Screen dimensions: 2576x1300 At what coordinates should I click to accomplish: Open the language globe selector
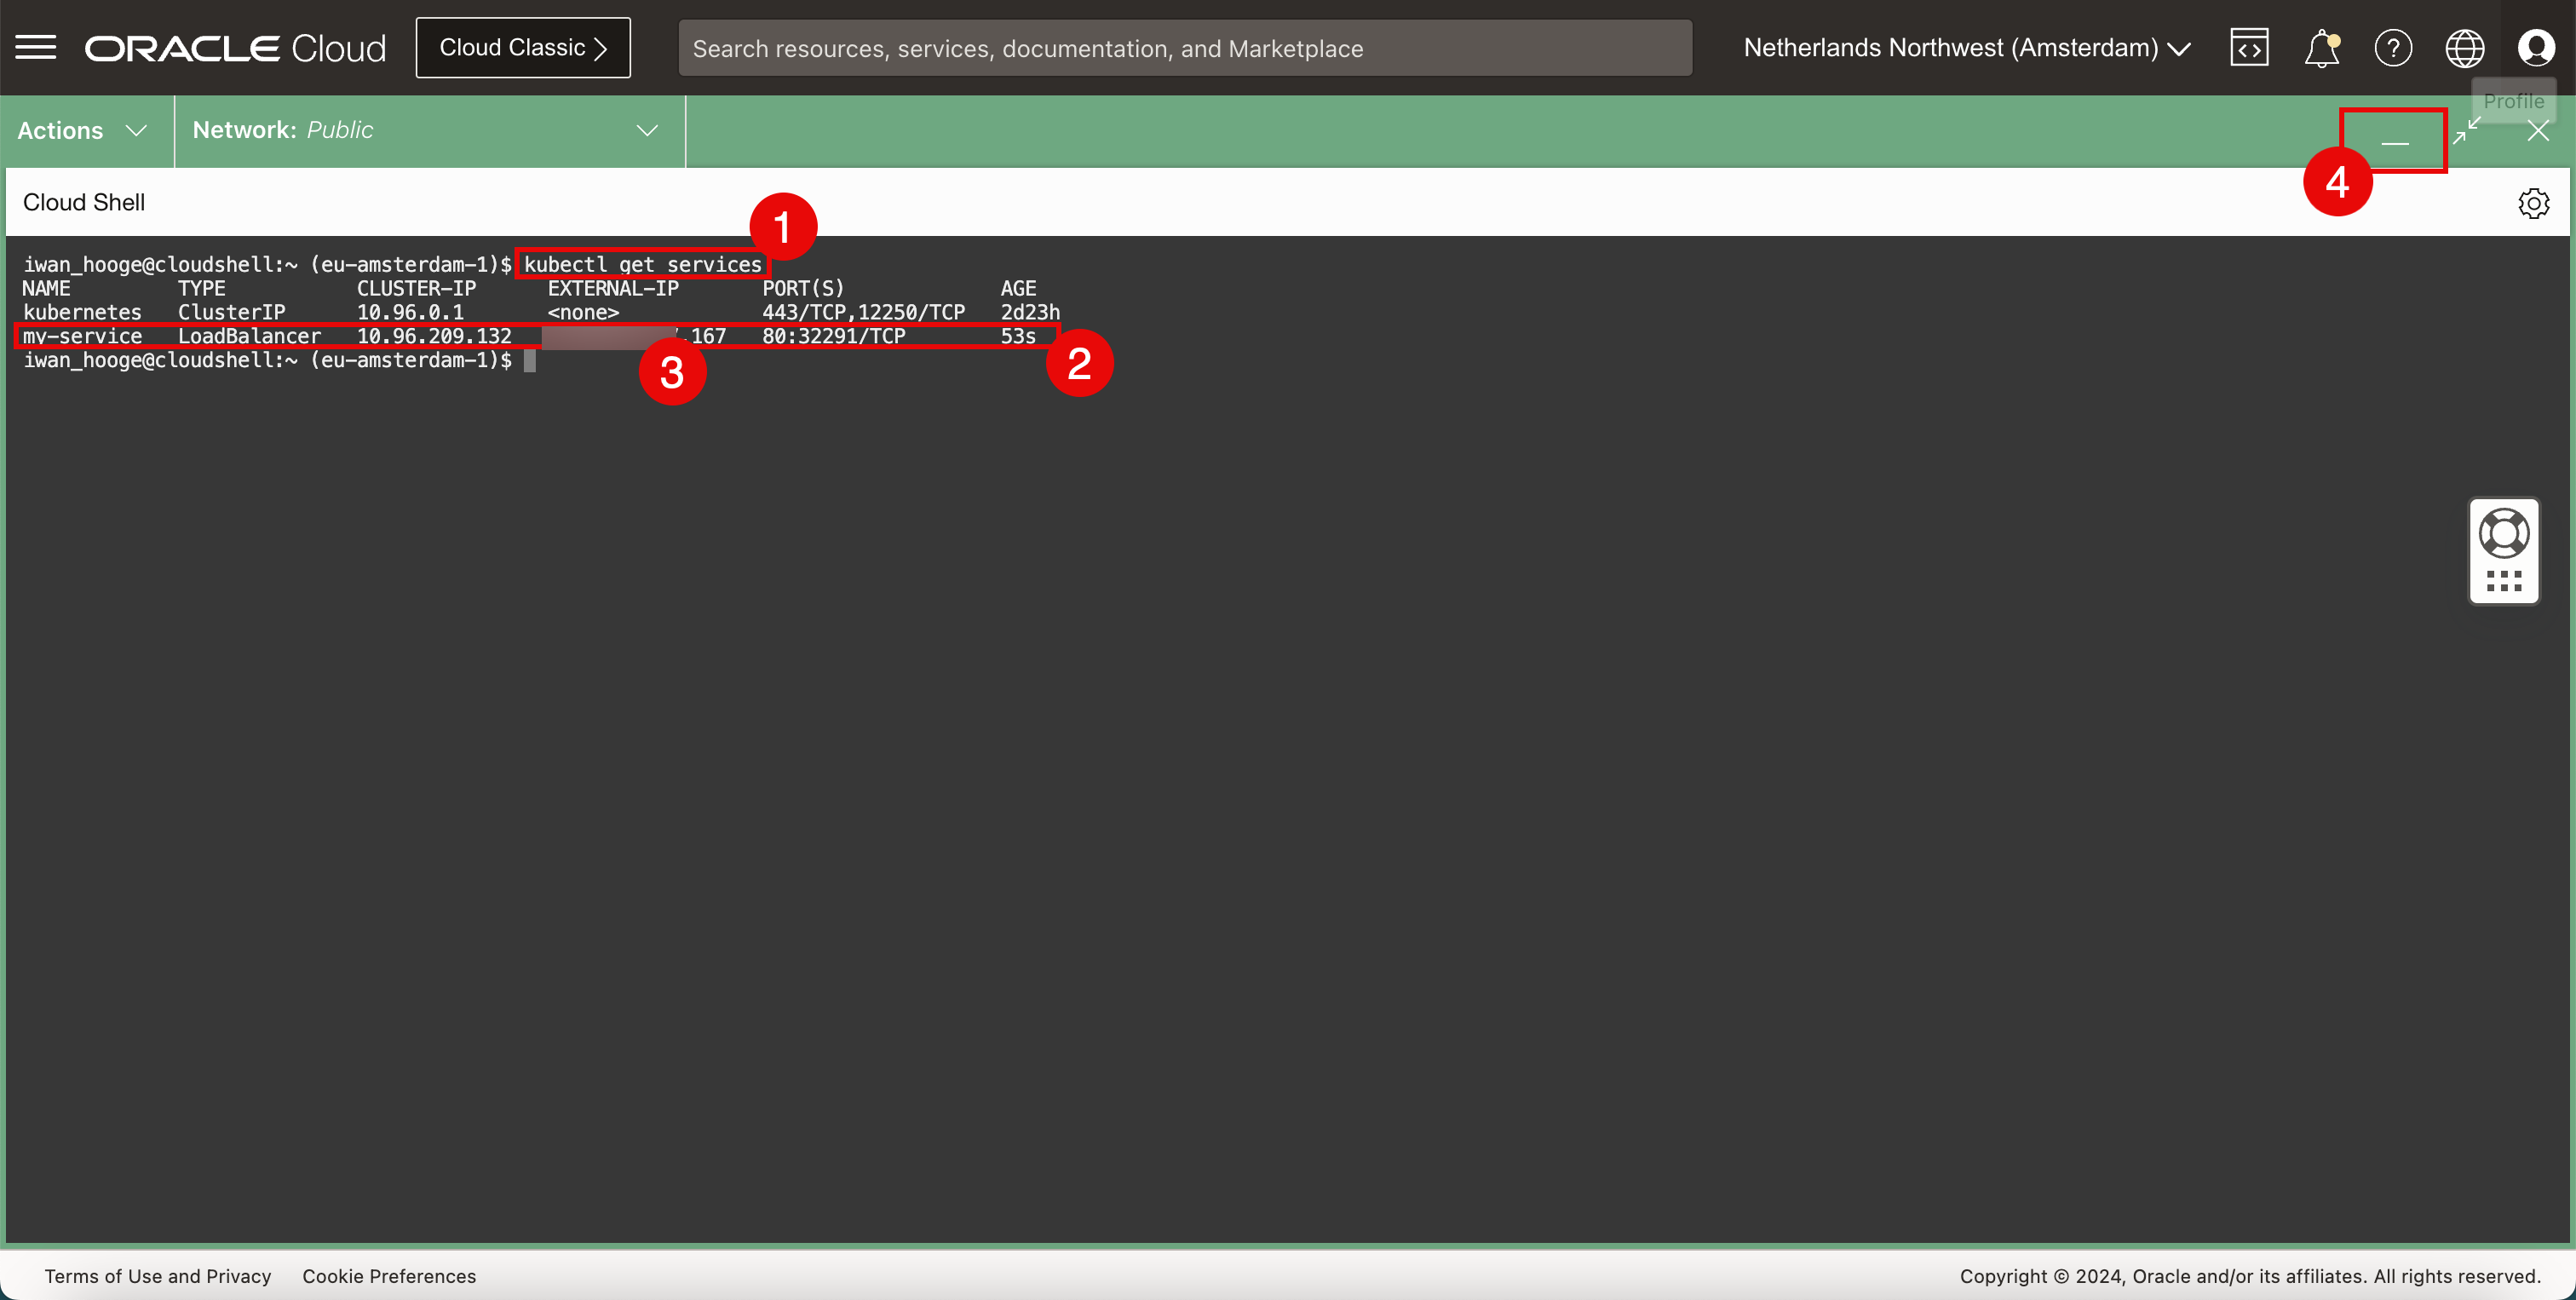tap(2464, 48)
